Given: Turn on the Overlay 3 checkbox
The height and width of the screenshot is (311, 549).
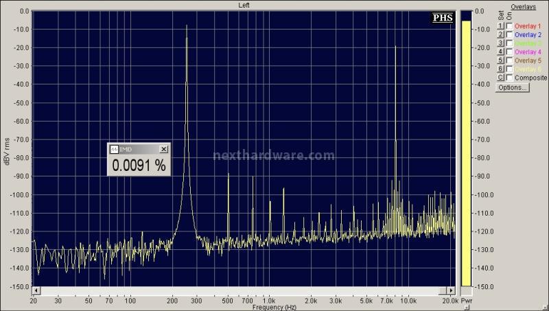Looking at the screenshot, I should pos(509,43).
